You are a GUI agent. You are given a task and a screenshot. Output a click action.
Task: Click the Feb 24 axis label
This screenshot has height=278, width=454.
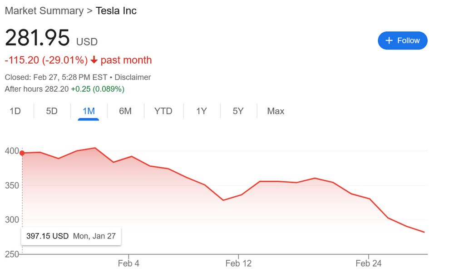point(369,263)
